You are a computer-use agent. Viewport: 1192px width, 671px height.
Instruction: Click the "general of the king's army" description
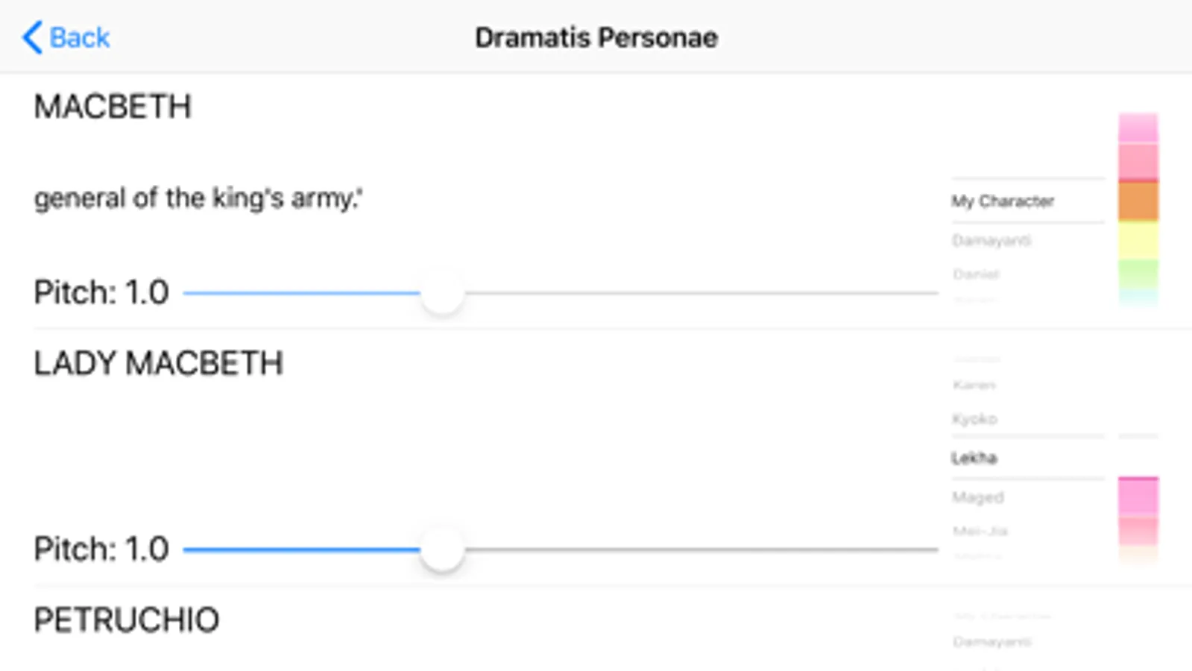click(x=198, y=198)
